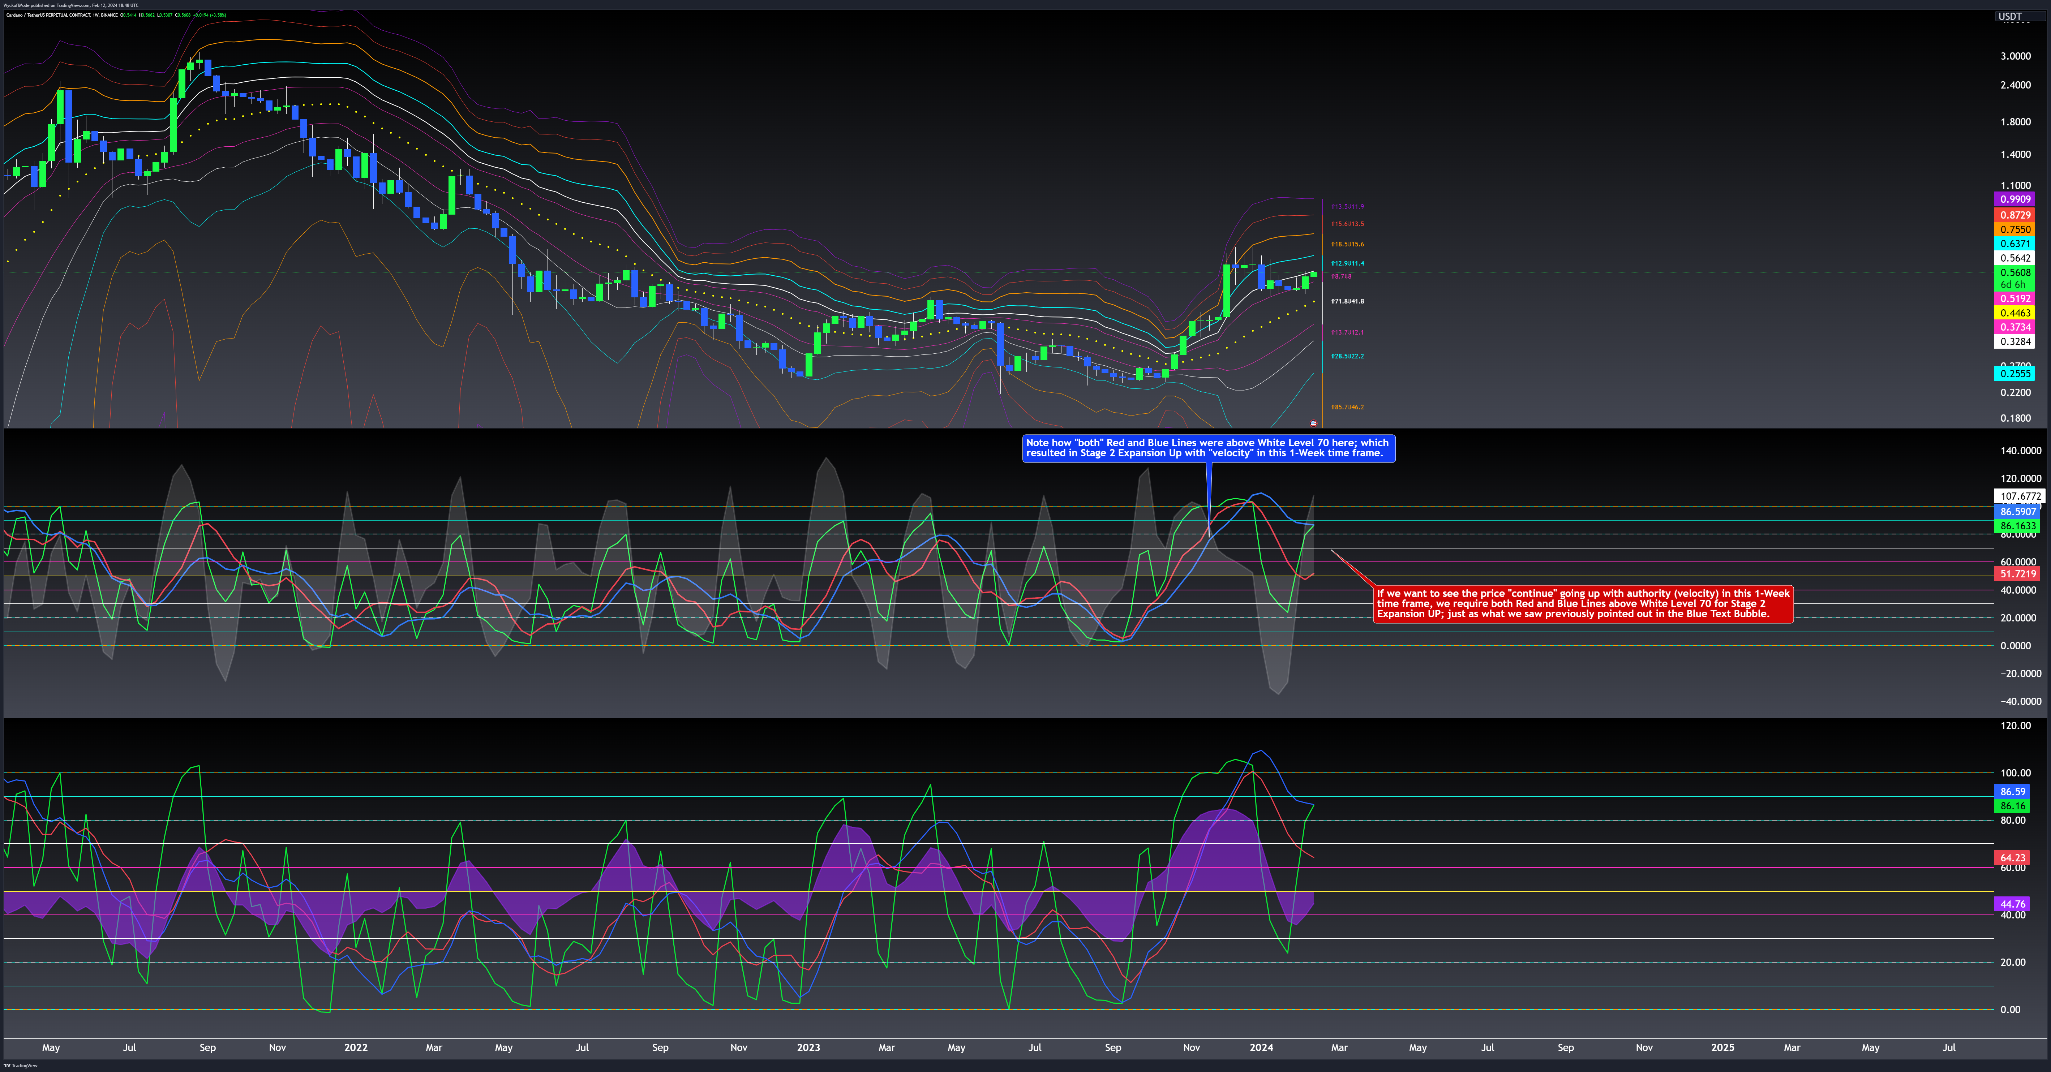
Task: Click the ⇑13.5⇓11.9 purple band label
Action: 1347,207
